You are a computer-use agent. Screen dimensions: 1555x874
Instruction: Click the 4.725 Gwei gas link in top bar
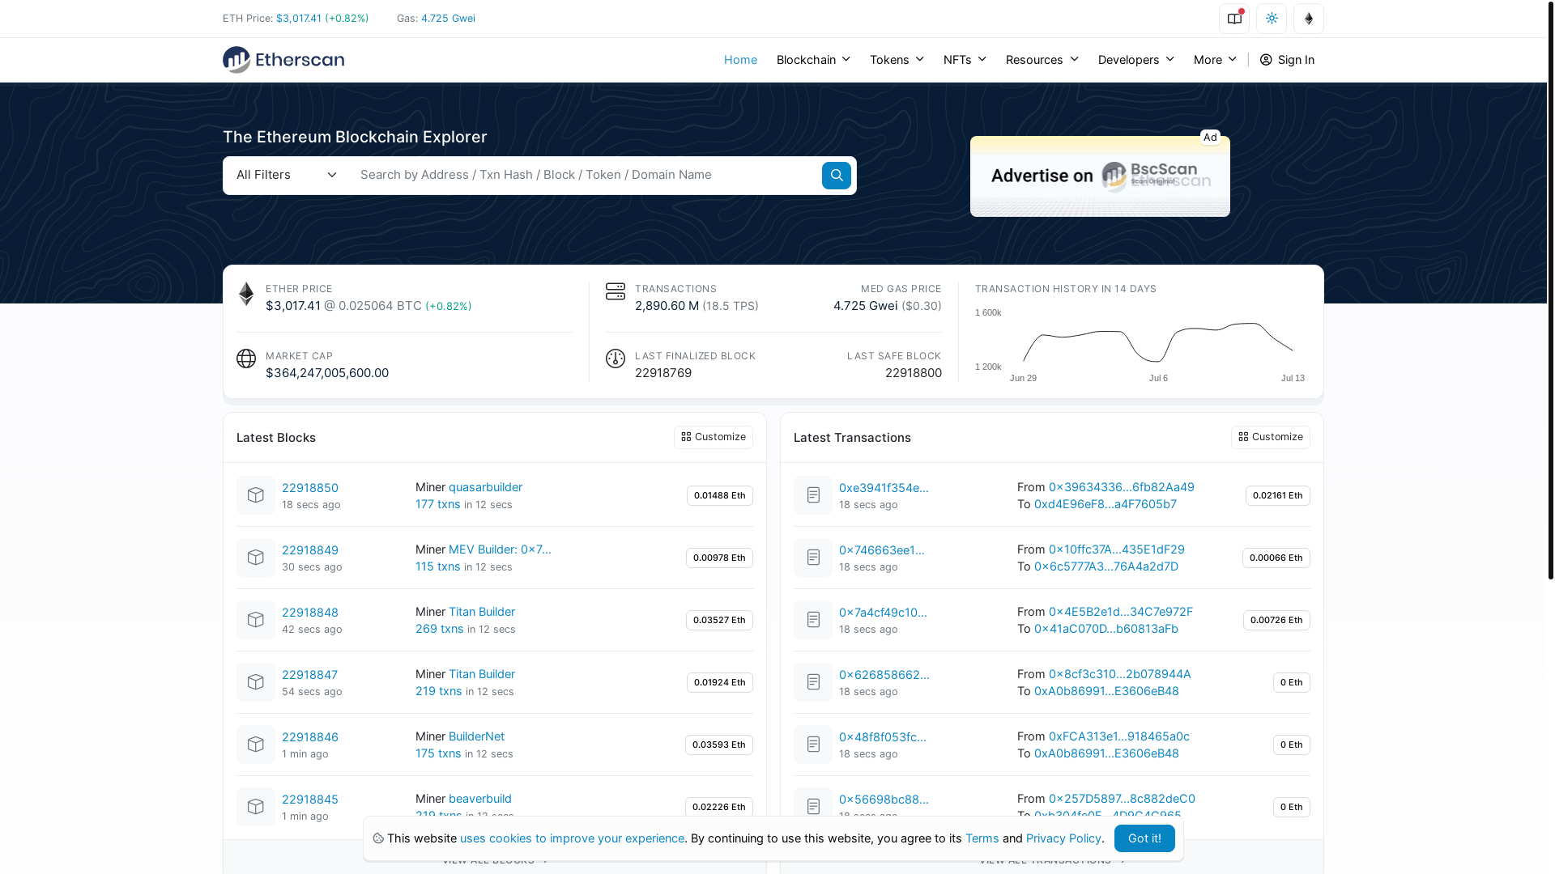point(448,18)
